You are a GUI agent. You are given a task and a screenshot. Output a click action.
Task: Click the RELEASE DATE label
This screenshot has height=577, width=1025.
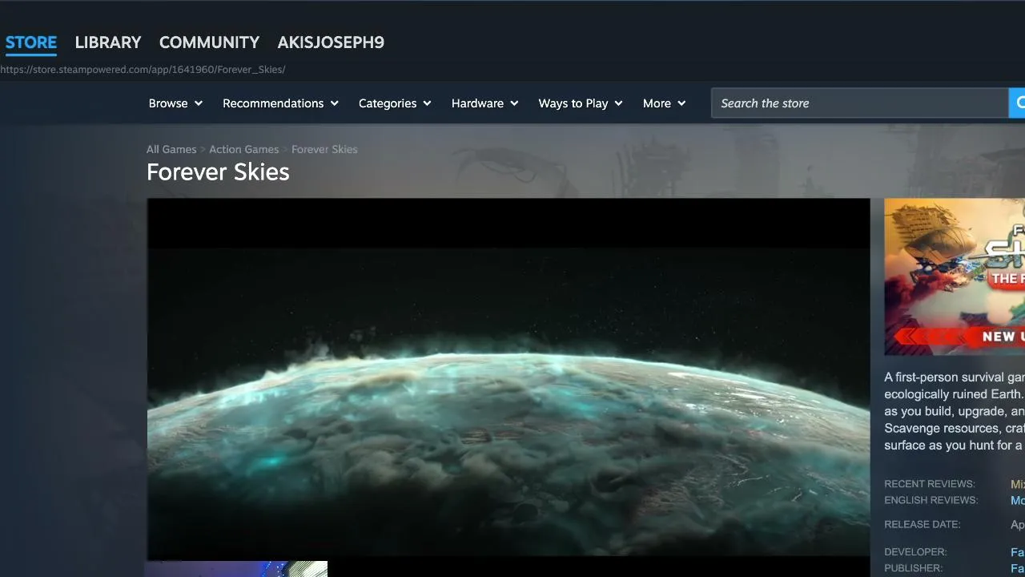coord(922,524)
